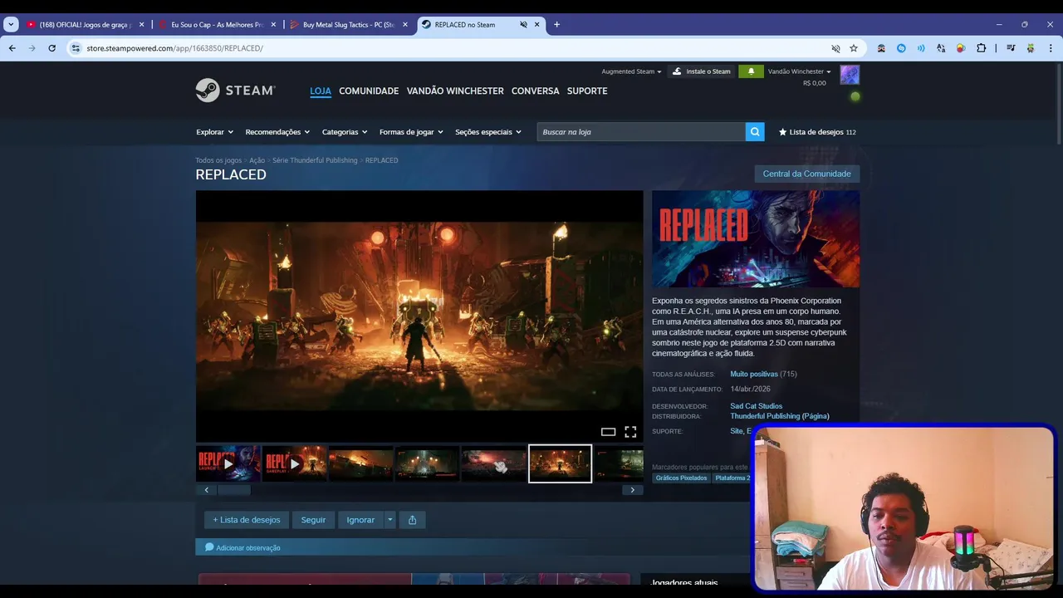Open the user avatar image

(x=850, y=75)
